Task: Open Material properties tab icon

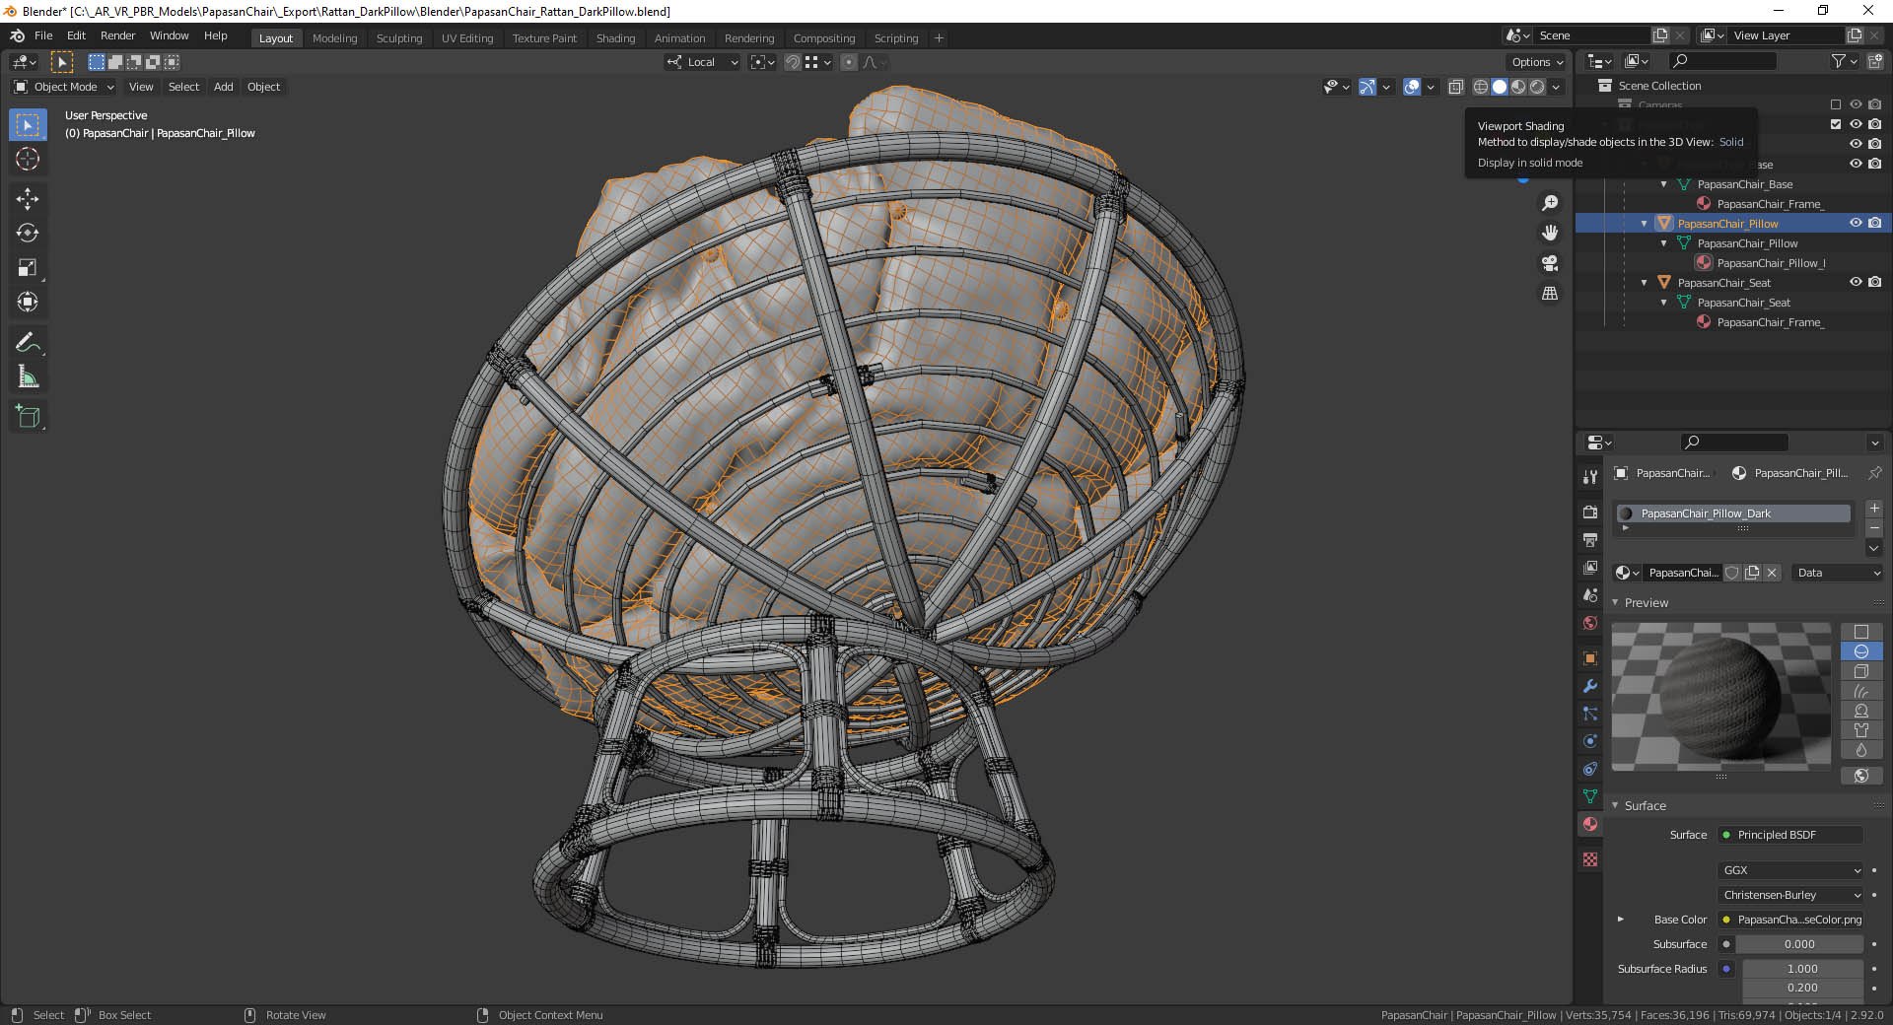Action: (1589, 824)
